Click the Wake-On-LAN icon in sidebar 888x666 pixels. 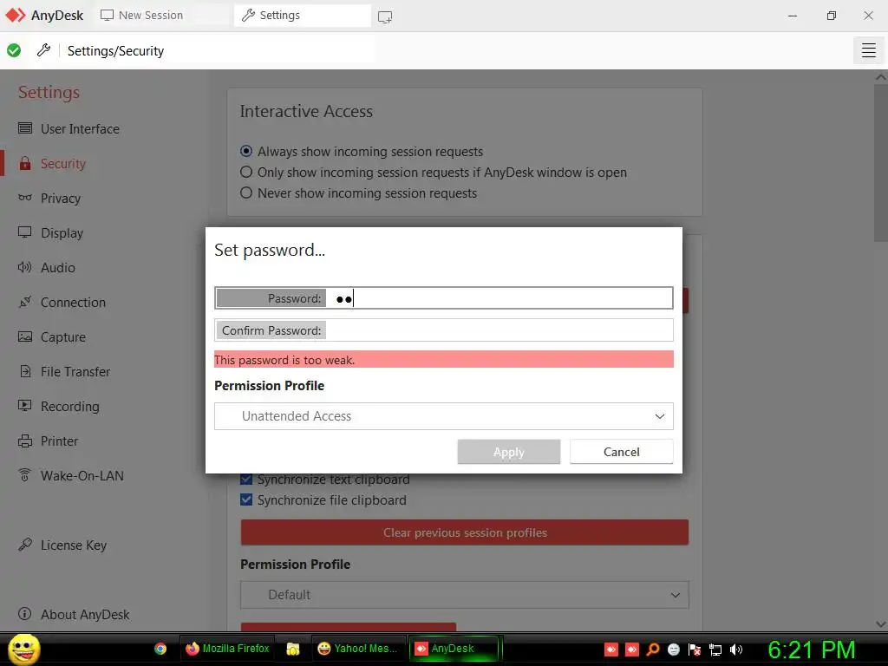coord(25,475)
